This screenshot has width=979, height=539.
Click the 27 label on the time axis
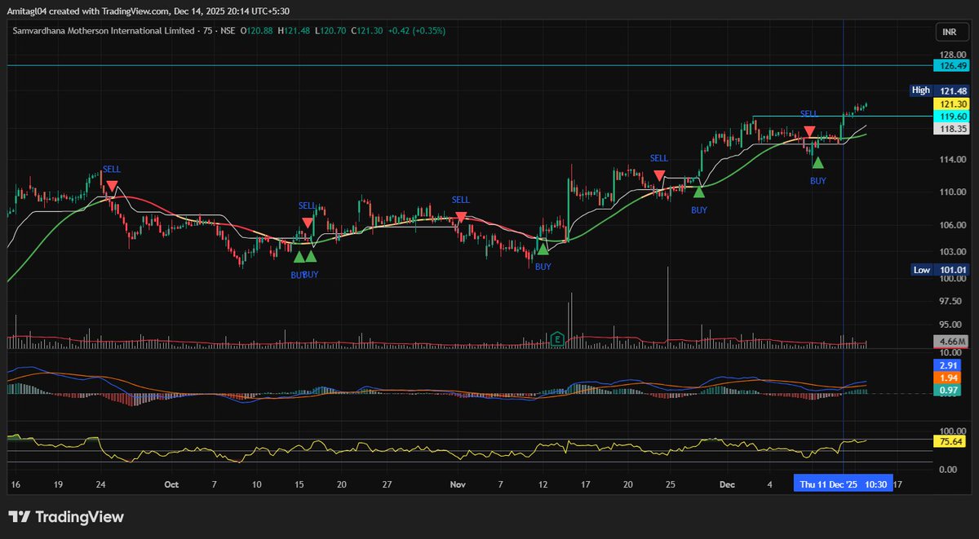tap(385, 484)
